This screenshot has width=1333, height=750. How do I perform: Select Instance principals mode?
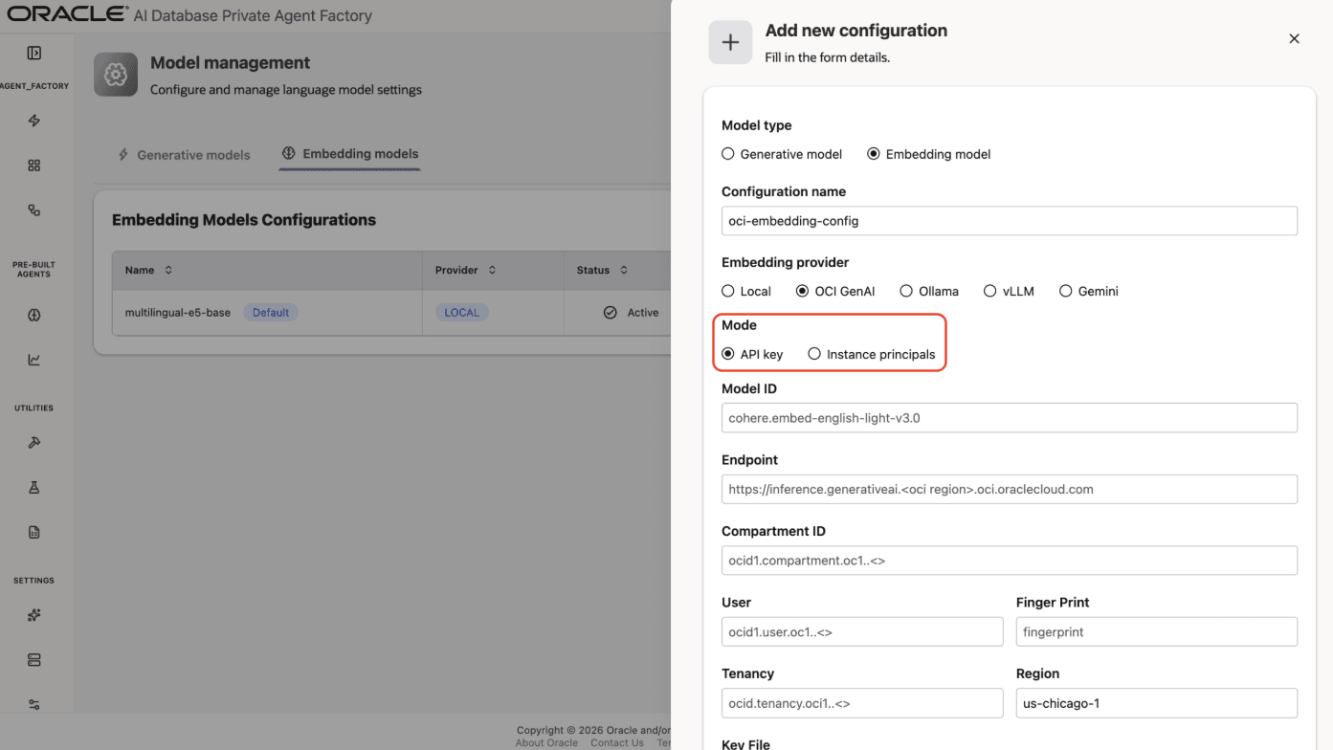pos(814,354)
